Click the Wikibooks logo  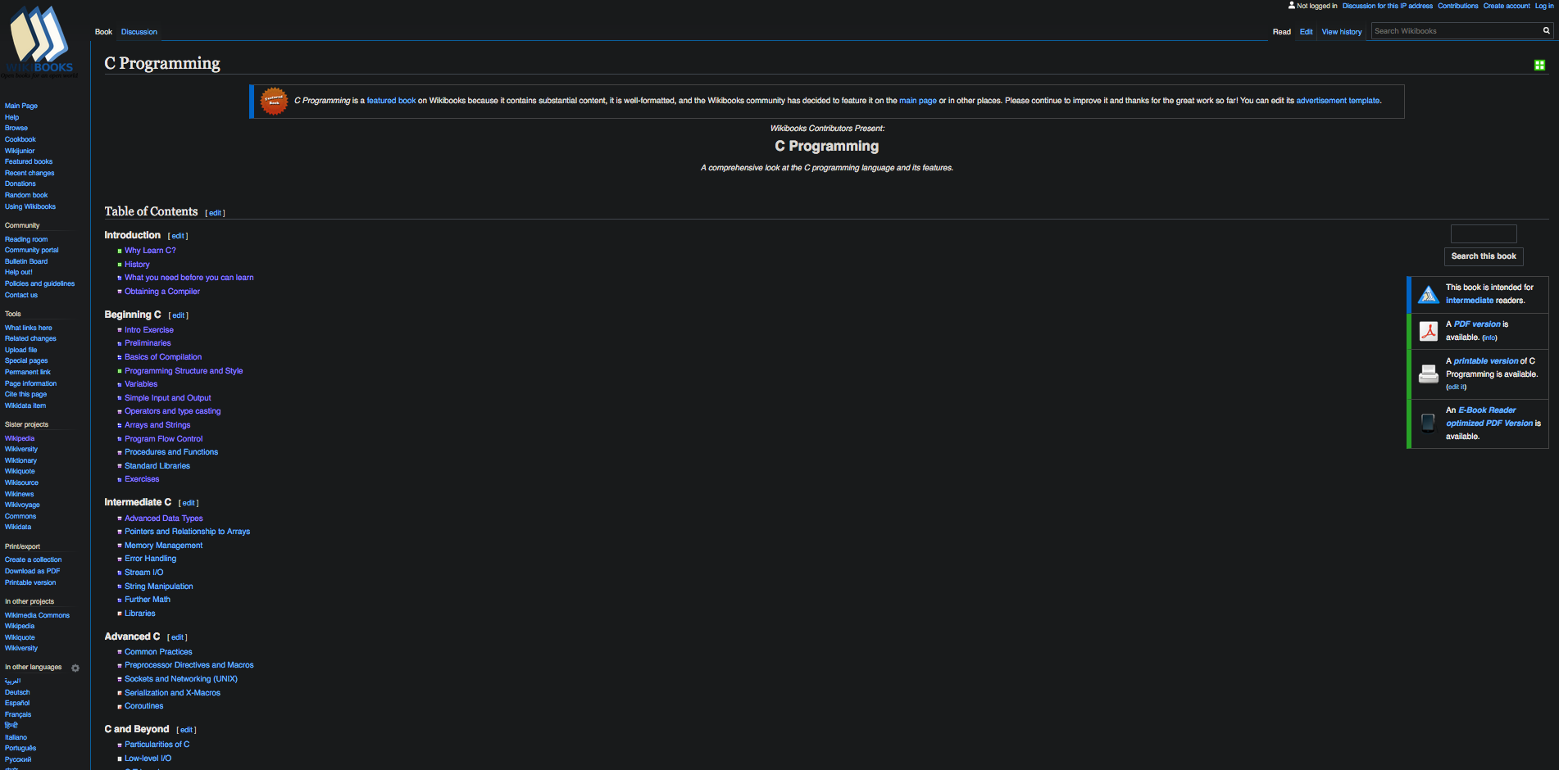tap(39, 43)
